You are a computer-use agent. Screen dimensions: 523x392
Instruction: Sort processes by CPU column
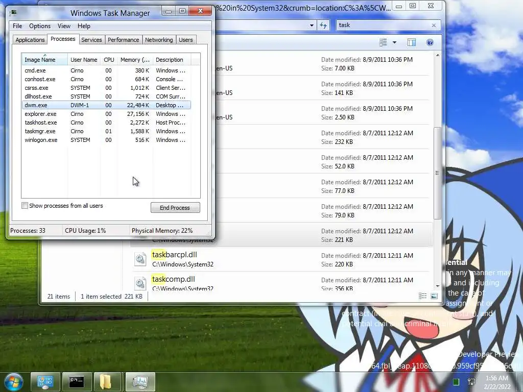(109, 60)
